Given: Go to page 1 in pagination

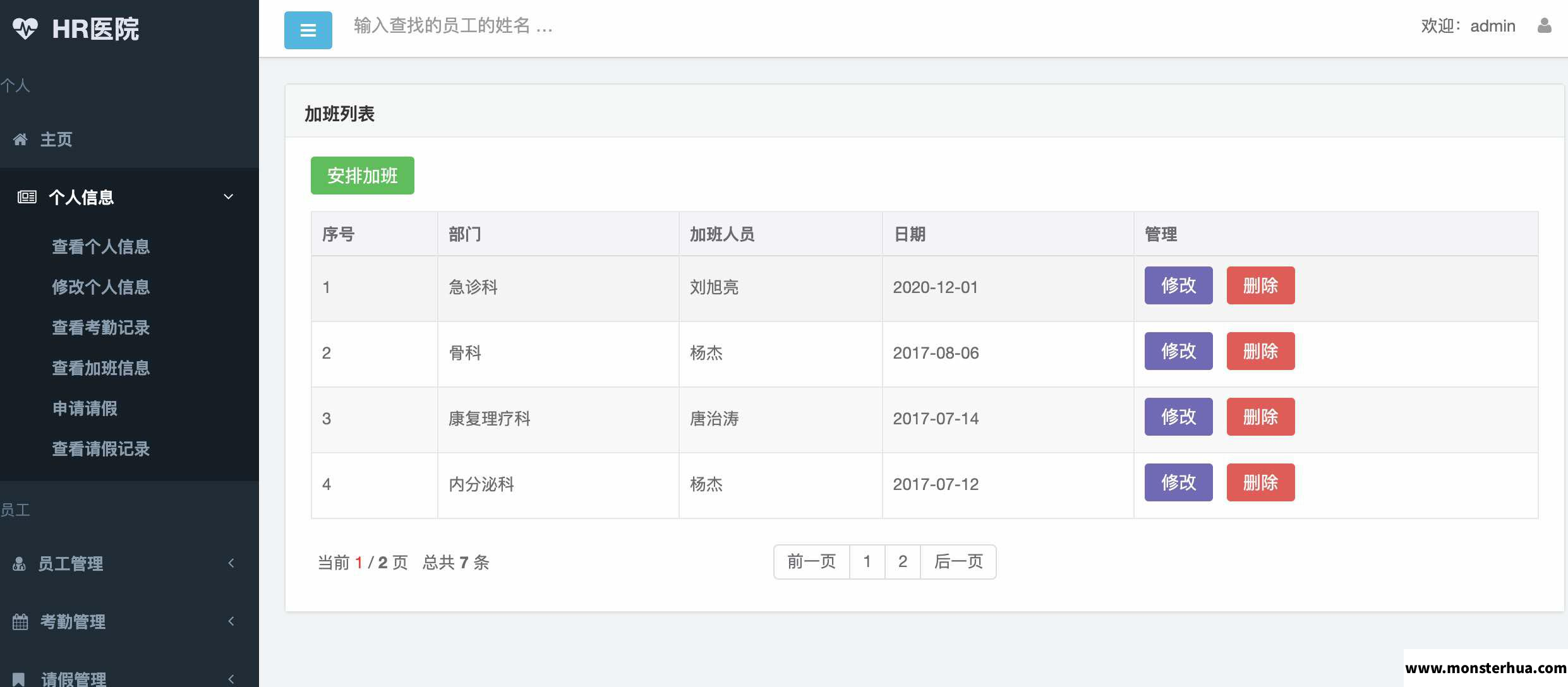Looking at the screenshot, I should [867, 561].
